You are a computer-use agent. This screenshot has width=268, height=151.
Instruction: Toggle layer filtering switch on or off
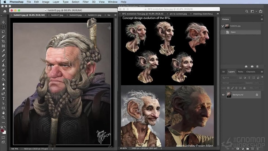(x=262, y=77)
